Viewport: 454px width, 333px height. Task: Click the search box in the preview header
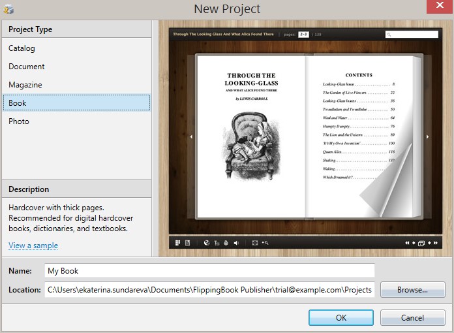click(x=412, y=34)
